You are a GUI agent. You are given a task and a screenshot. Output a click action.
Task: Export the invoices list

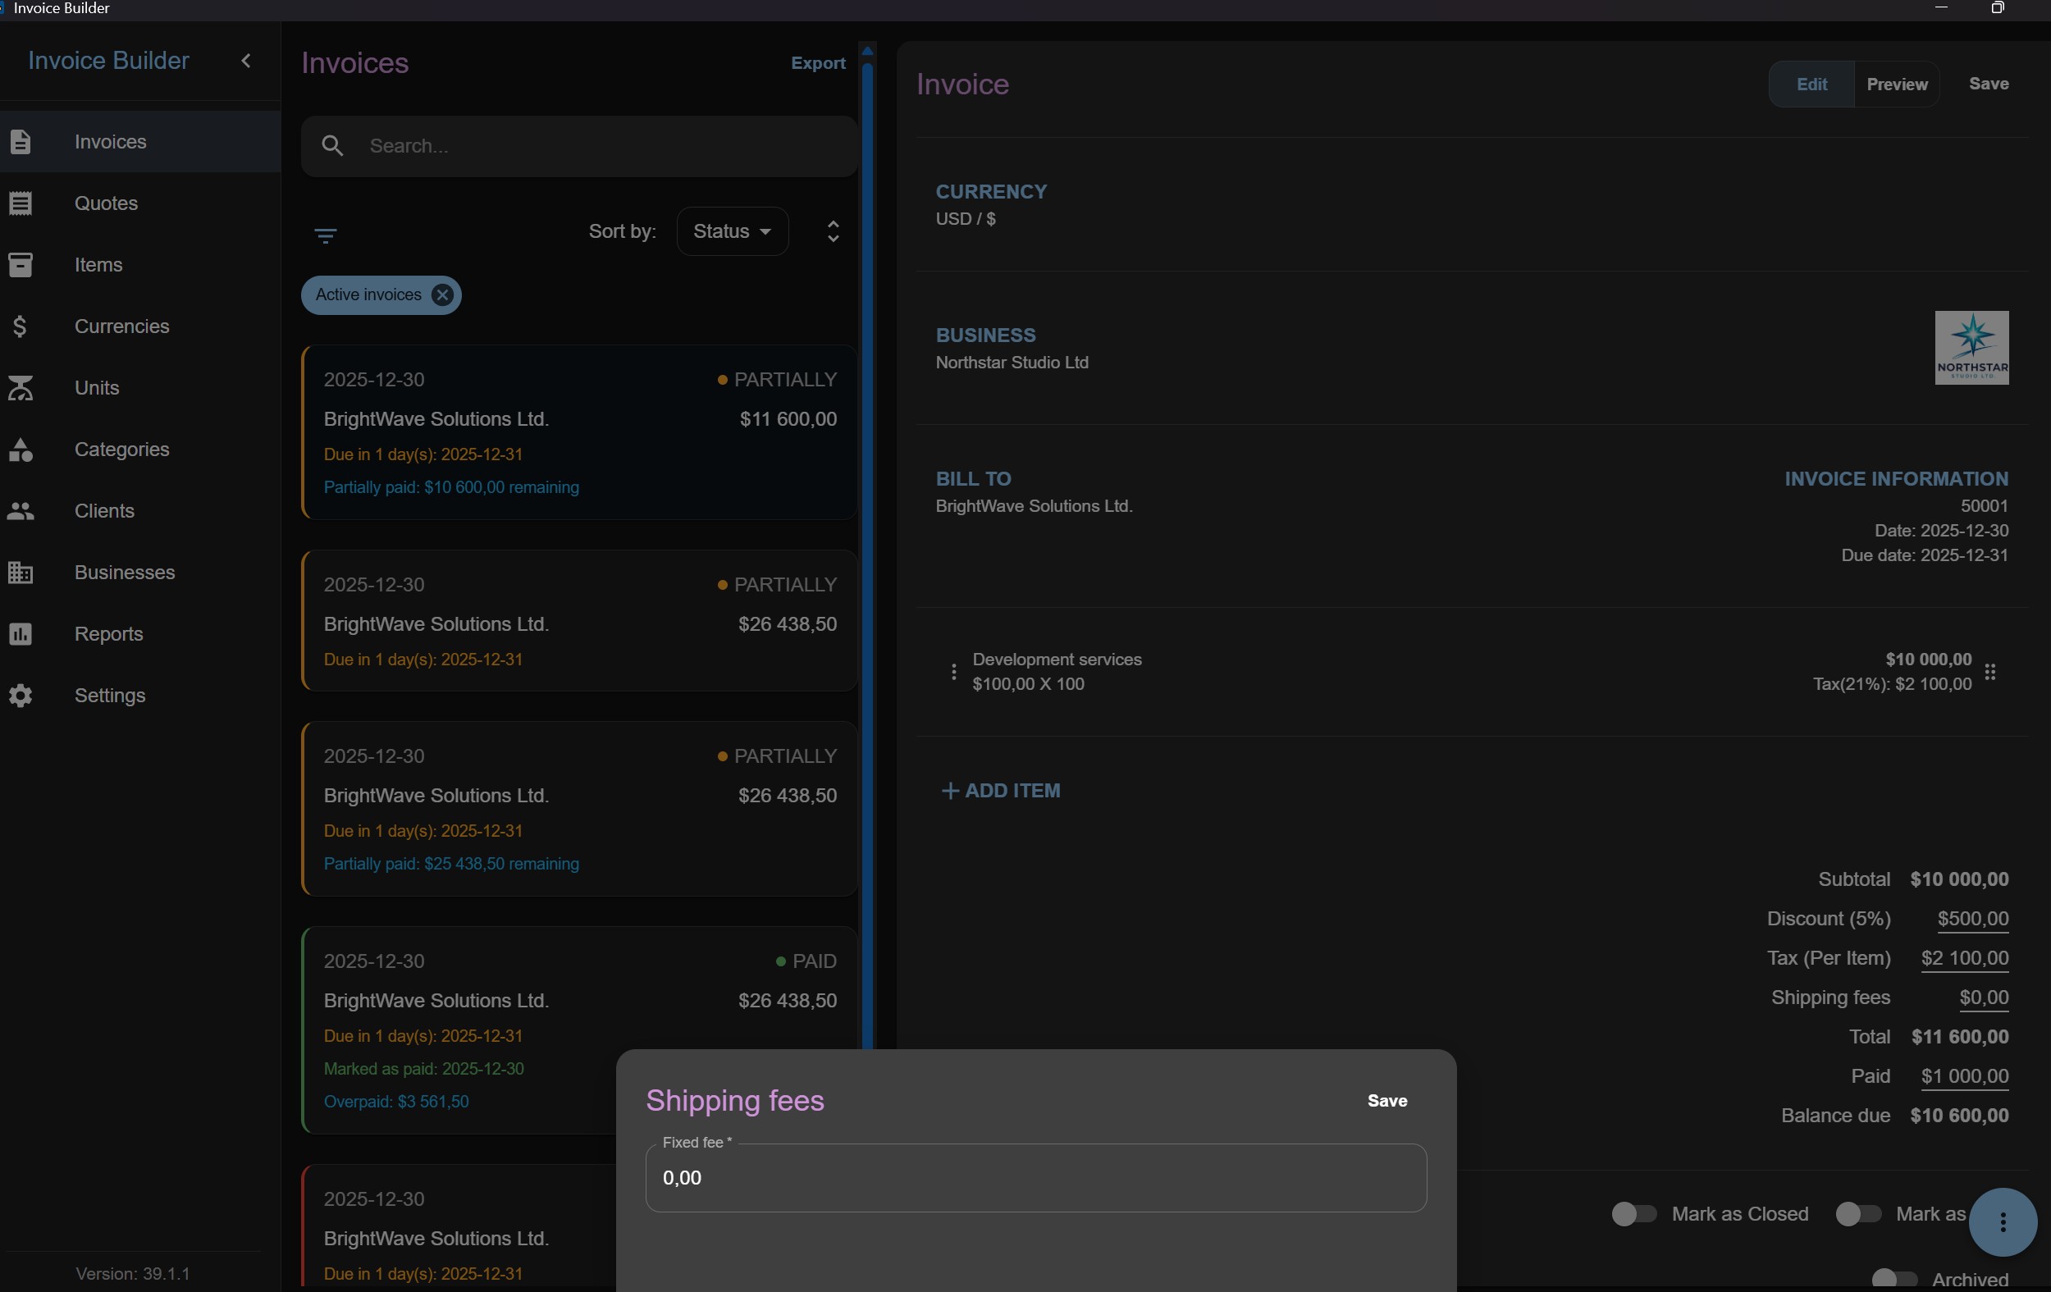click(x=818, y=63)
